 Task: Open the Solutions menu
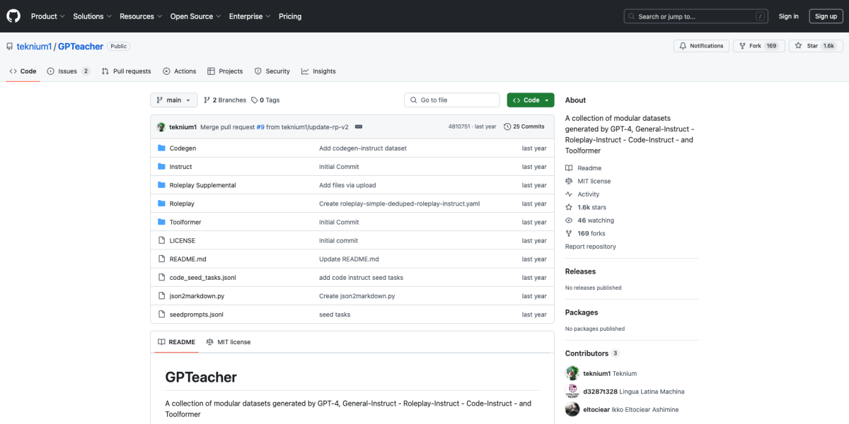92,16
